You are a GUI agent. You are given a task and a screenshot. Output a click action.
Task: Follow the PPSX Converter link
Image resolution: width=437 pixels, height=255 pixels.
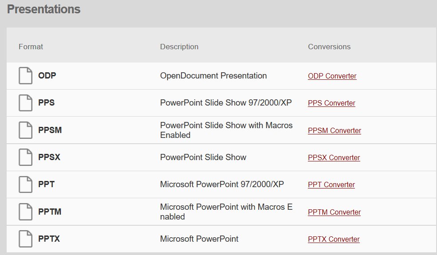(x=334, y=158)
